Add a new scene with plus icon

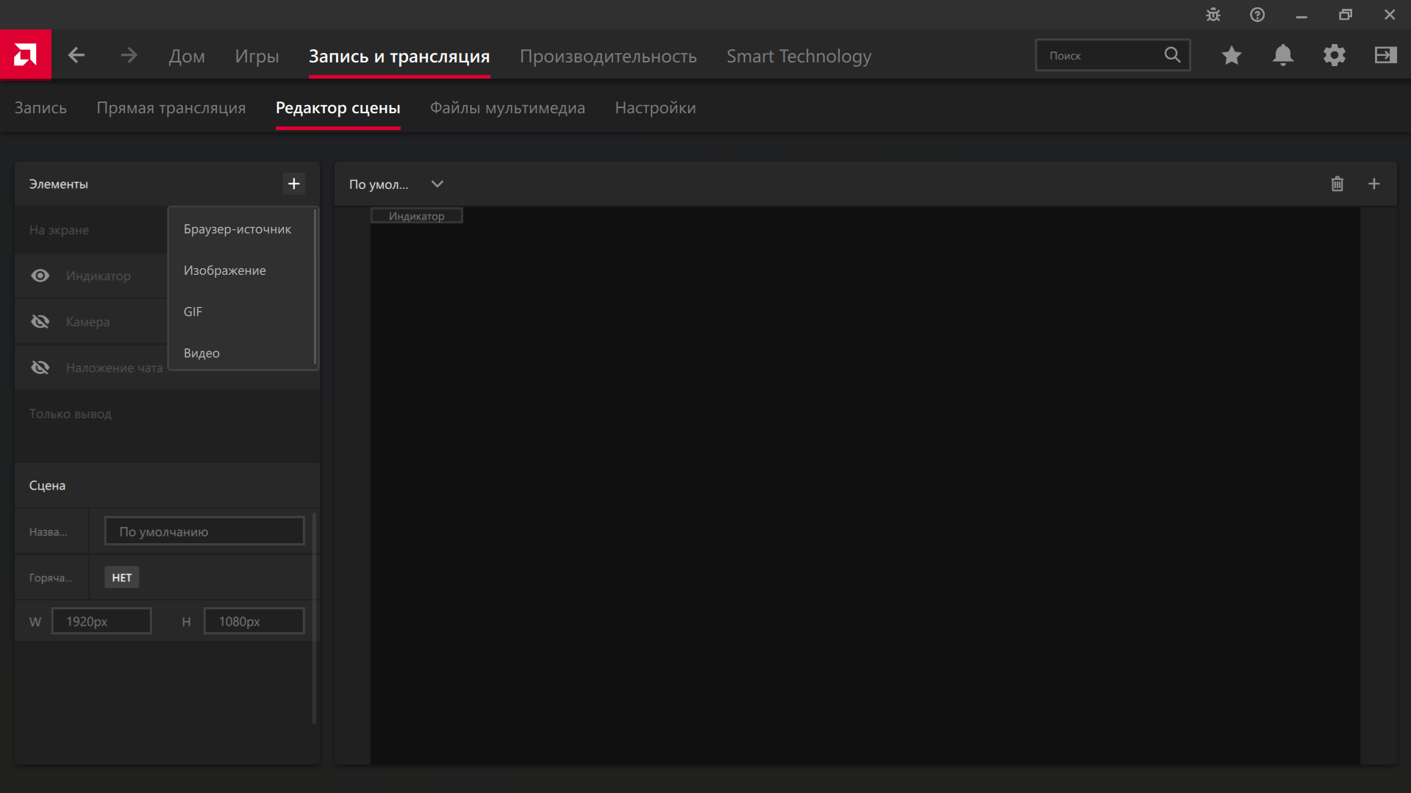click(x=1374, y=184)
